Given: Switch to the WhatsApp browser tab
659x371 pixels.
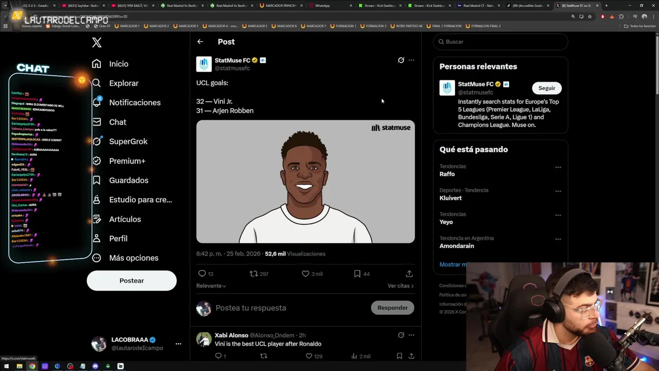Looking at the screenshot, I should tap(329, 6).
